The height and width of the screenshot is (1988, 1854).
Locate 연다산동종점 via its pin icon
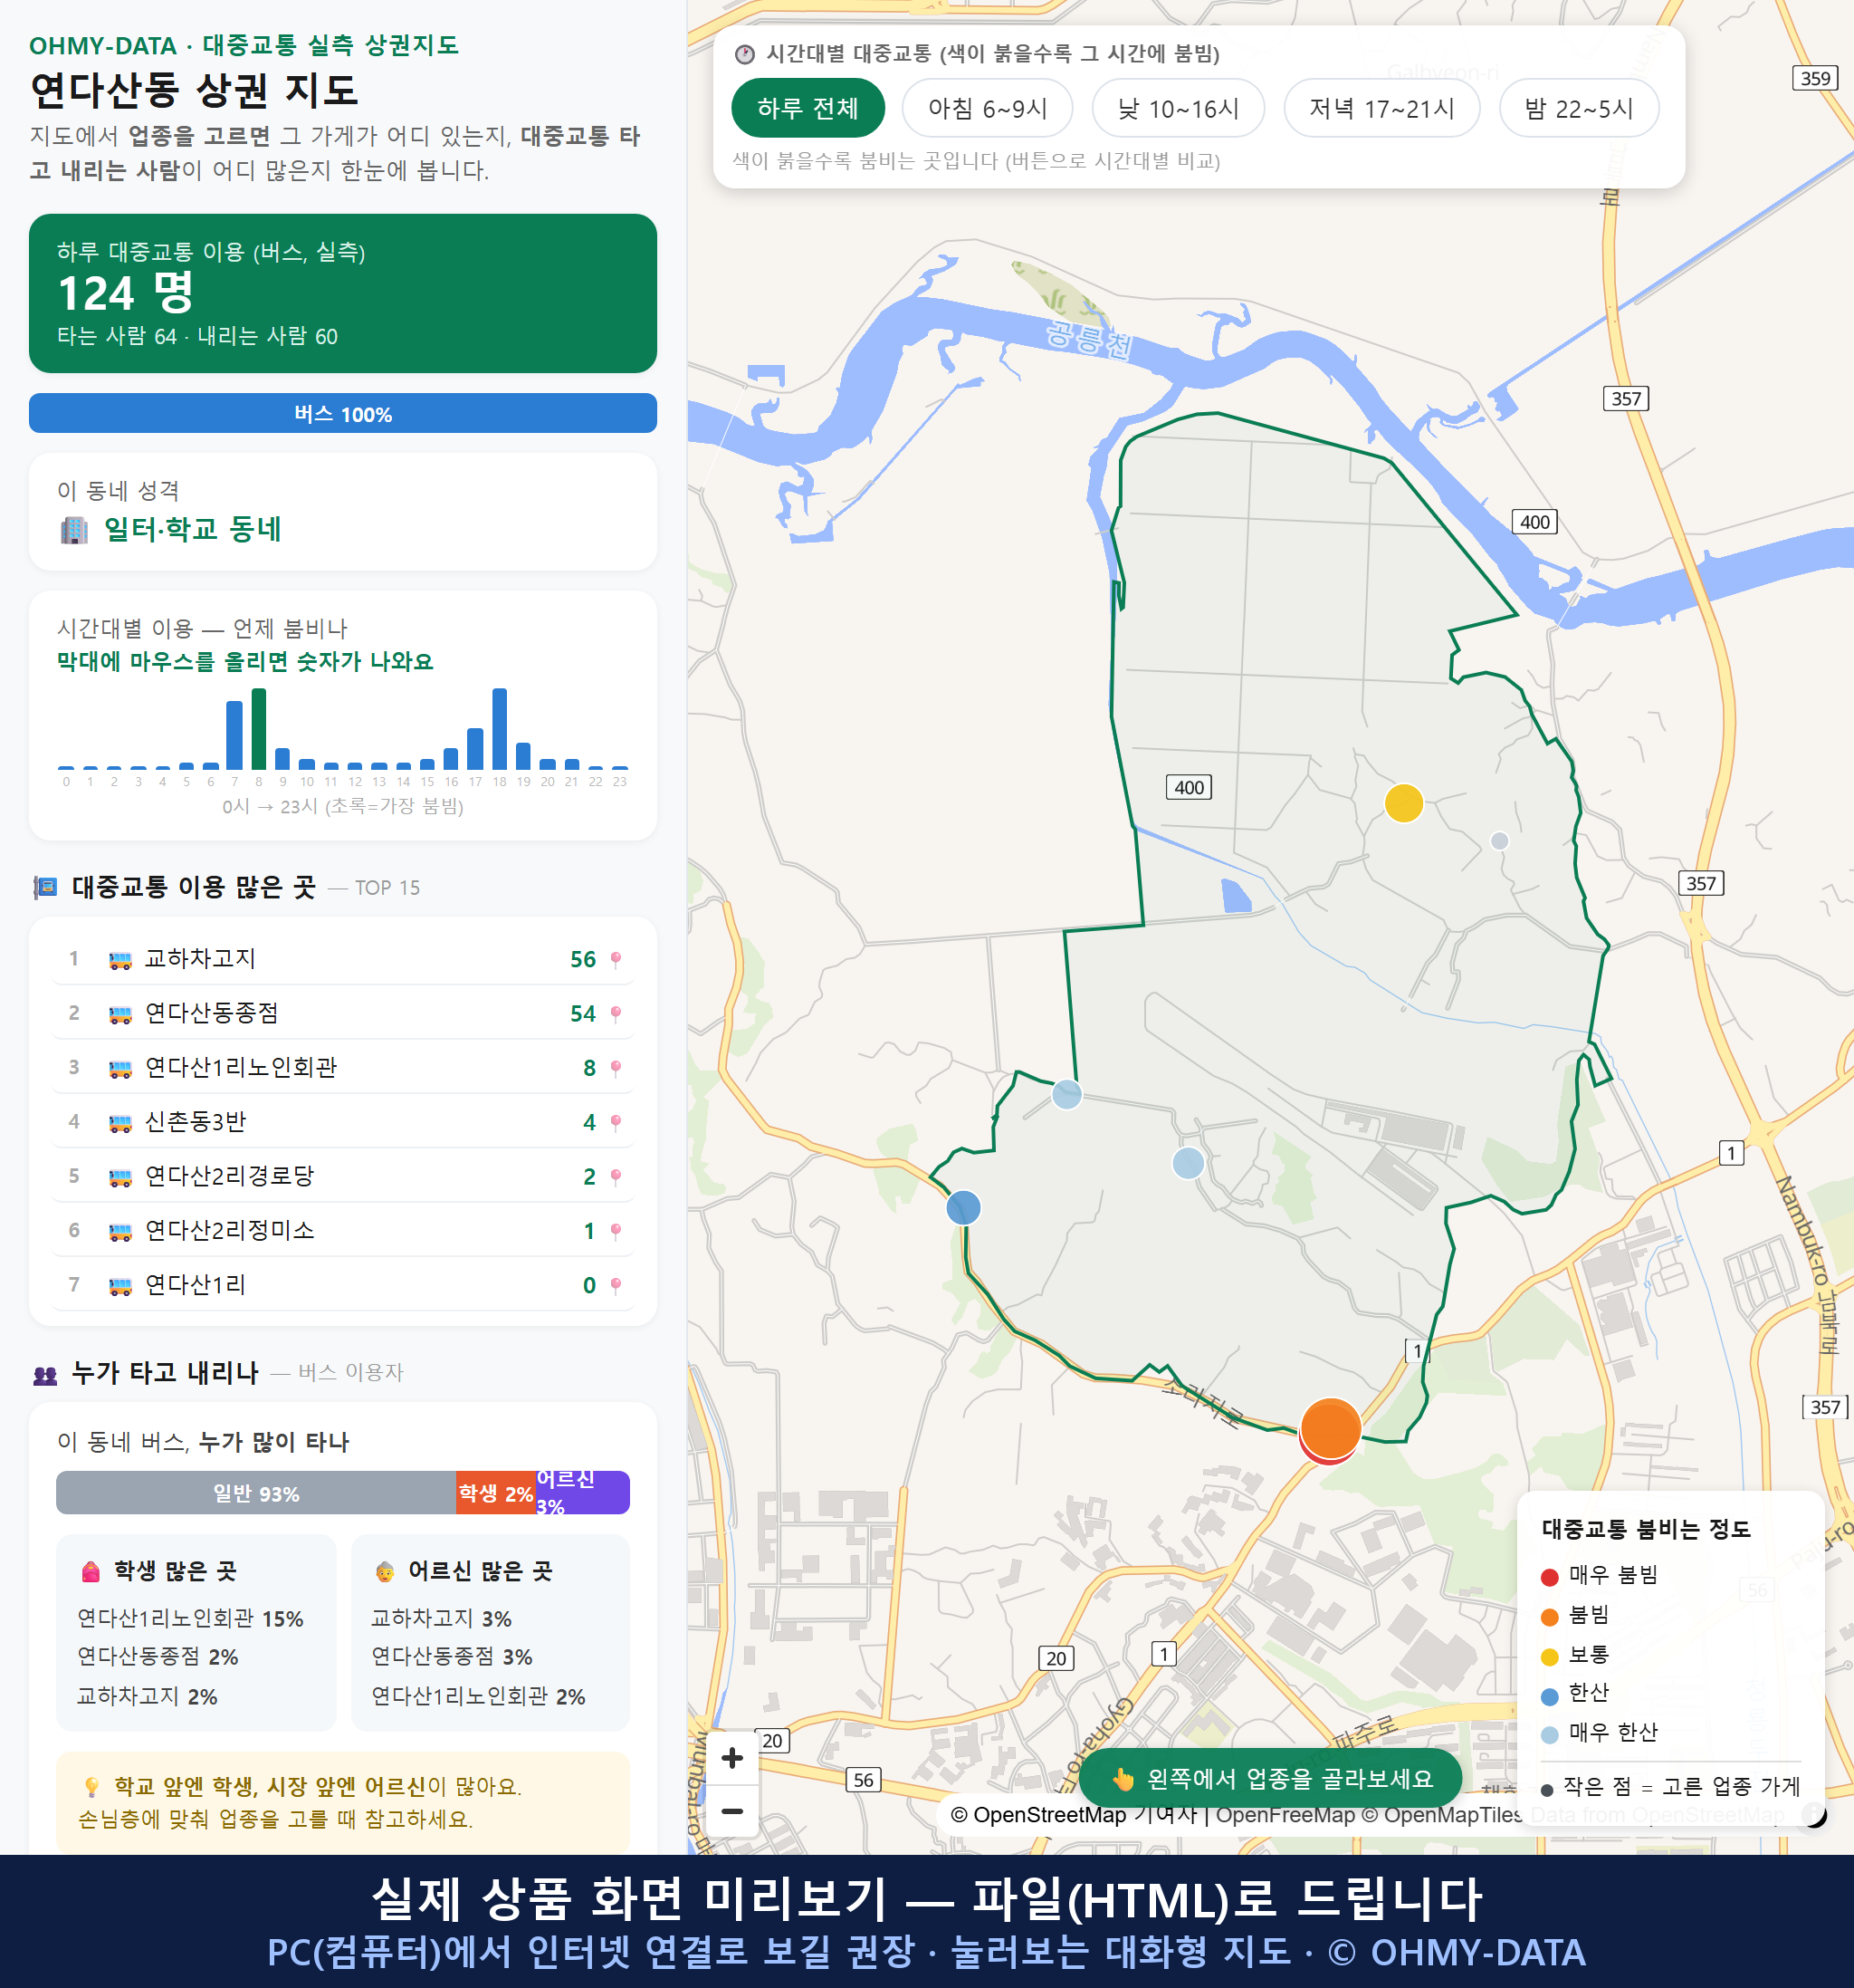coord(616,1014)
